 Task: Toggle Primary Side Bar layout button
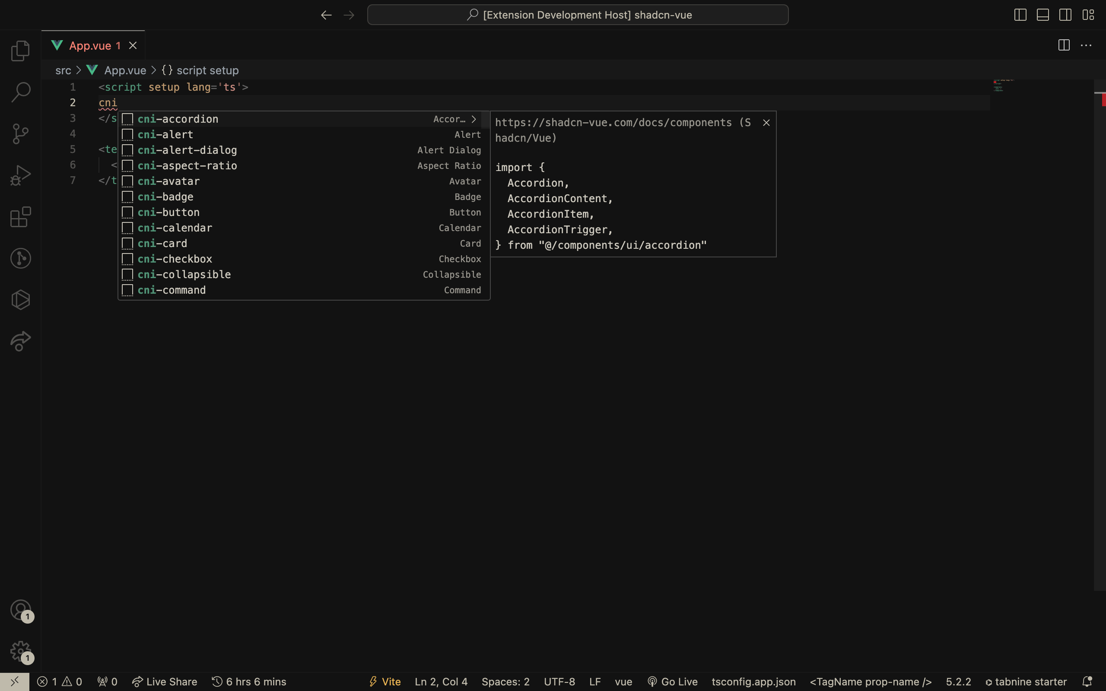1020,15
